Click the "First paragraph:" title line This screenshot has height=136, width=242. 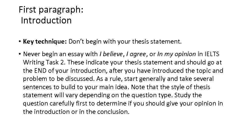[x=51, y=10]
